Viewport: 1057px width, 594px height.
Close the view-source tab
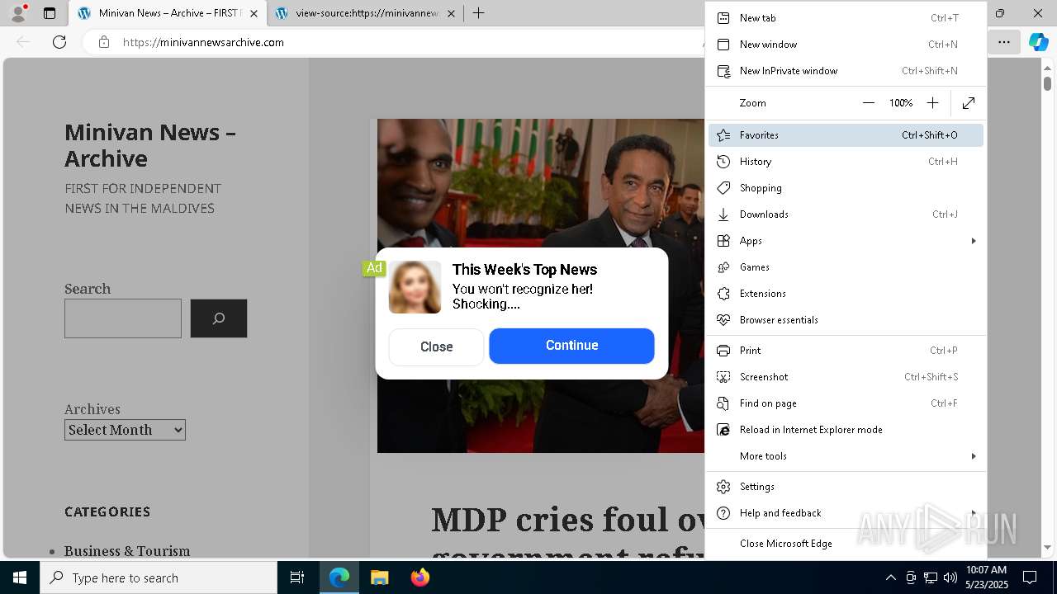point(451,13)
